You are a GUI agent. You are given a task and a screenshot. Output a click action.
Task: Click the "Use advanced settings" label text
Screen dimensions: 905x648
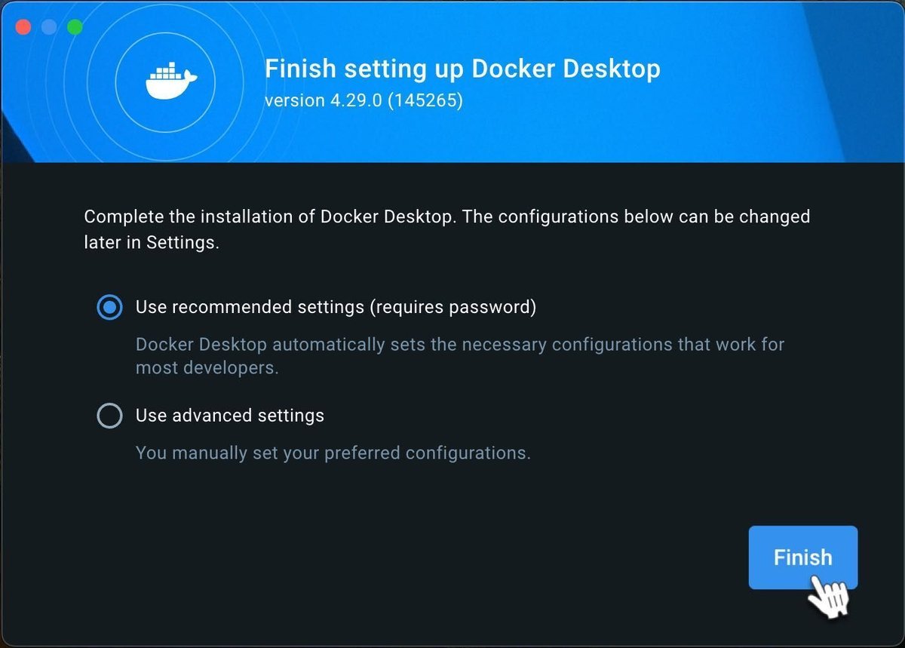(230, 416)
